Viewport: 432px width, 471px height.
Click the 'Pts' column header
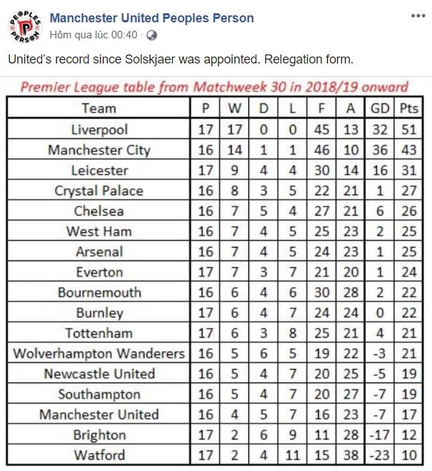409,108
